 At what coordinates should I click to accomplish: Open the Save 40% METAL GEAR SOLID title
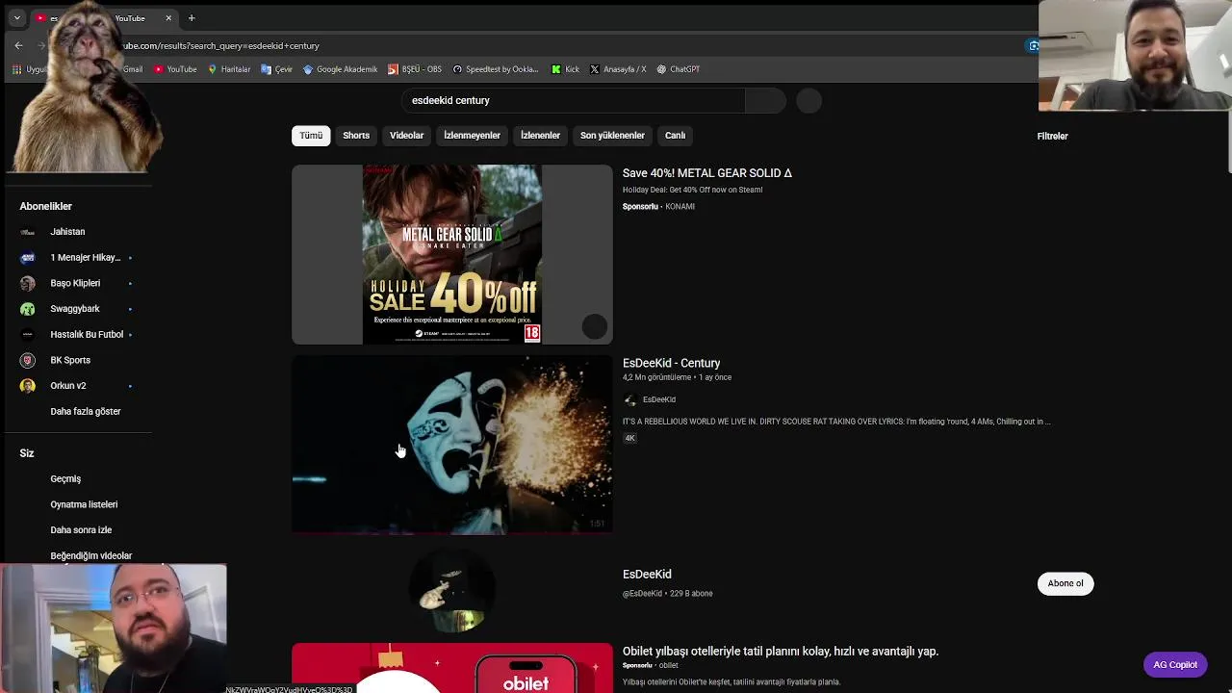click(x=706, y=173)
